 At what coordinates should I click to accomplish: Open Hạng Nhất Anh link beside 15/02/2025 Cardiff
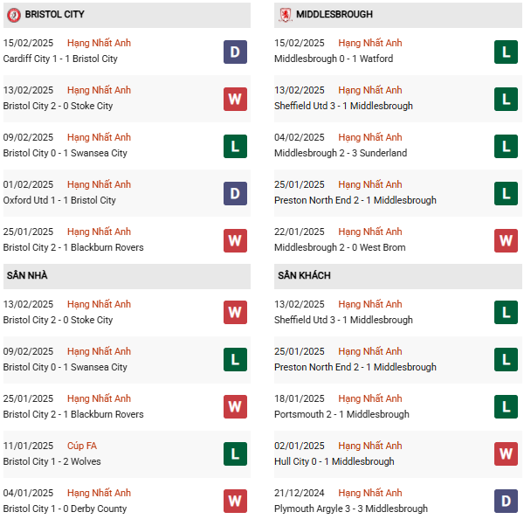click(99, 43)
